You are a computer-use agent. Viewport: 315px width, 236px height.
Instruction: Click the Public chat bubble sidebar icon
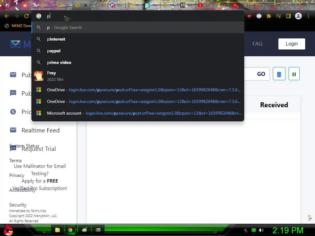(x=13, y=93)
